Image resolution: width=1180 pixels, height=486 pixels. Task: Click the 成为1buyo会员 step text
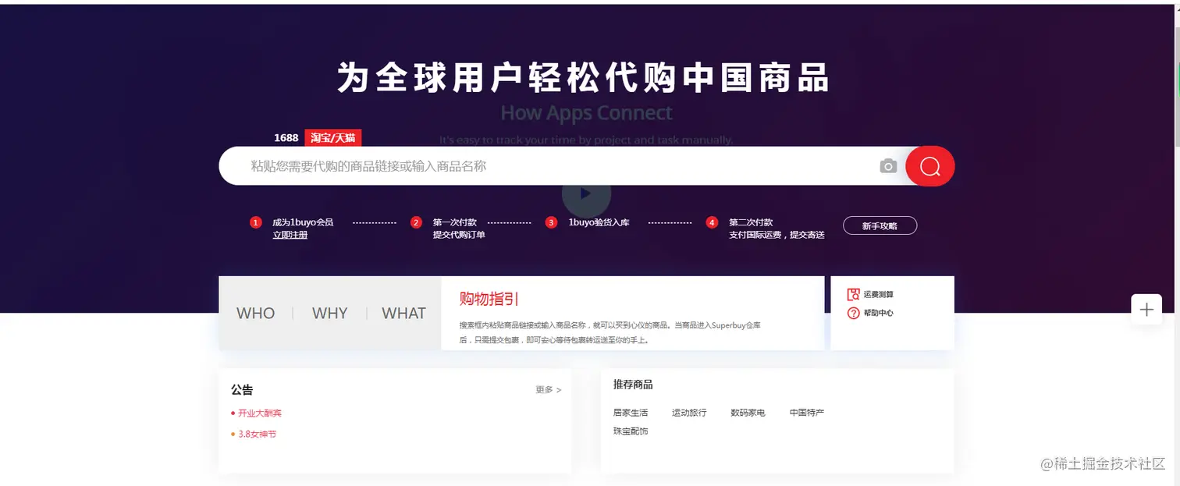pyautogui.click(x=303, y=222)
